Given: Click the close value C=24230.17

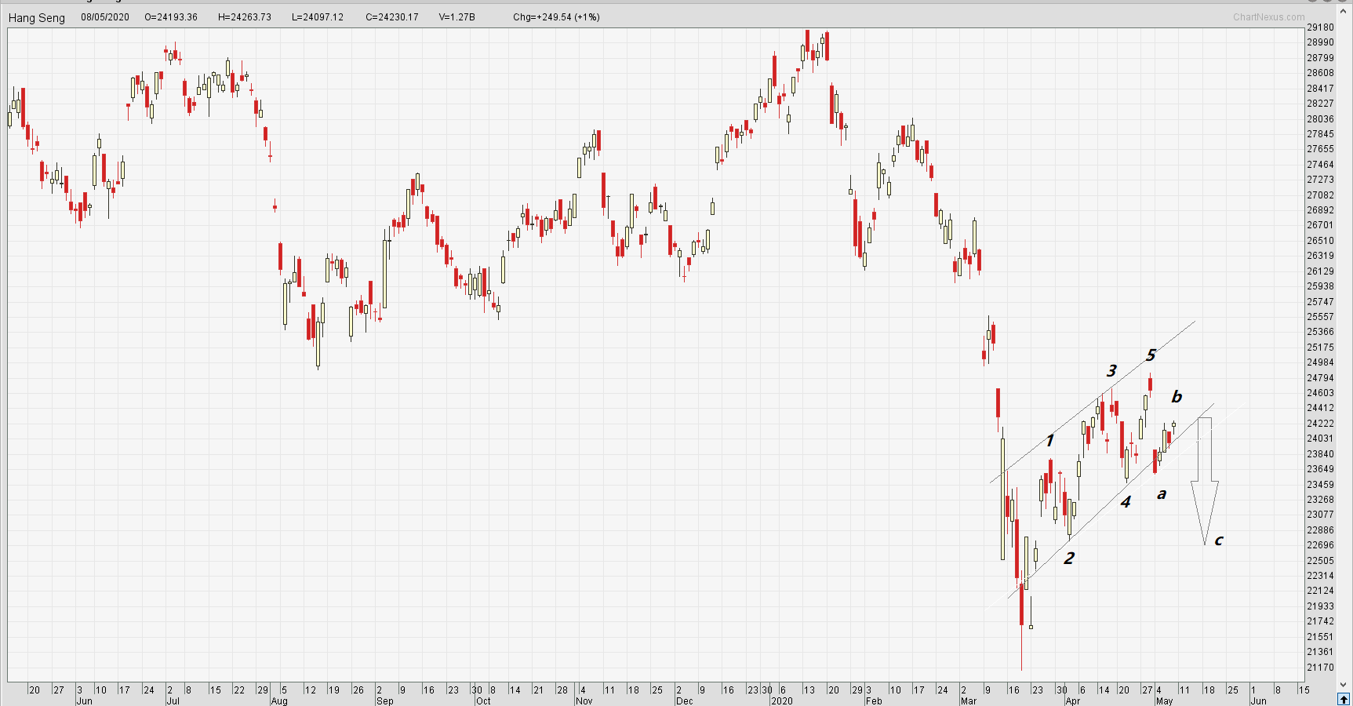Looking at the screenshot, I should click(x=392, y=17).
